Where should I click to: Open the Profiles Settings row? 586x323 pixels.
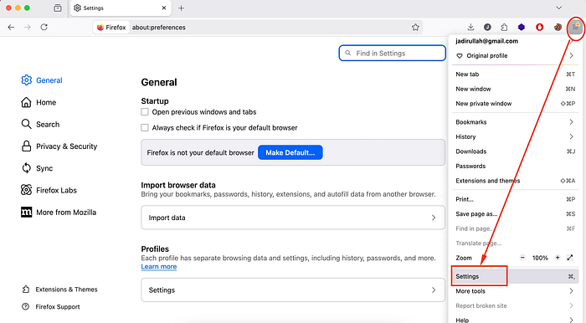pos(293,290)
